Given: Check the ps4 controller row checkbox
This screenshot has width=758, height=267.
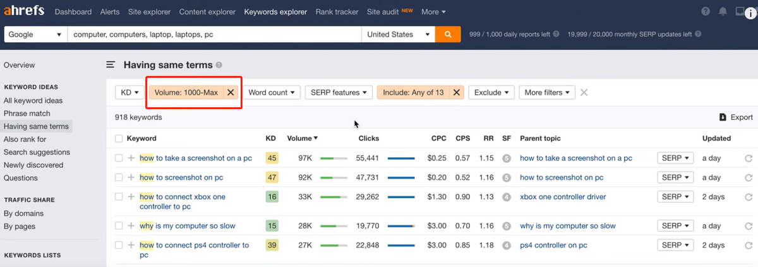Looking at the screenshot, I should tap(119, 245).
